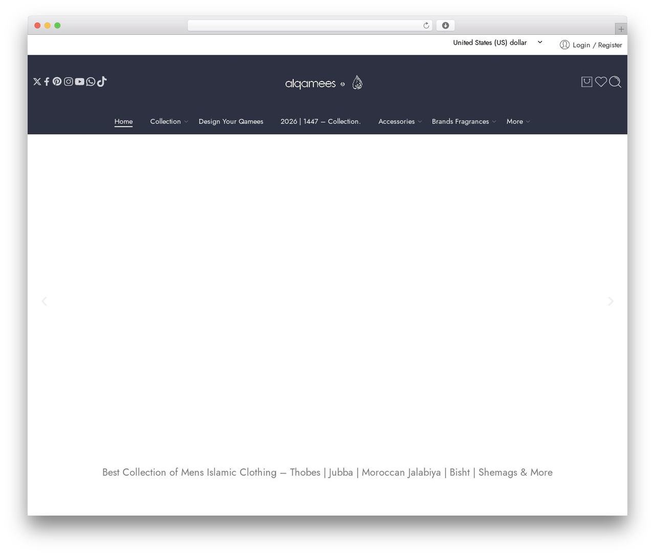Screen dimensions: 655x555
Task: Open the TikTok social link
Action: pyautogui.click(x=102, y=81)
